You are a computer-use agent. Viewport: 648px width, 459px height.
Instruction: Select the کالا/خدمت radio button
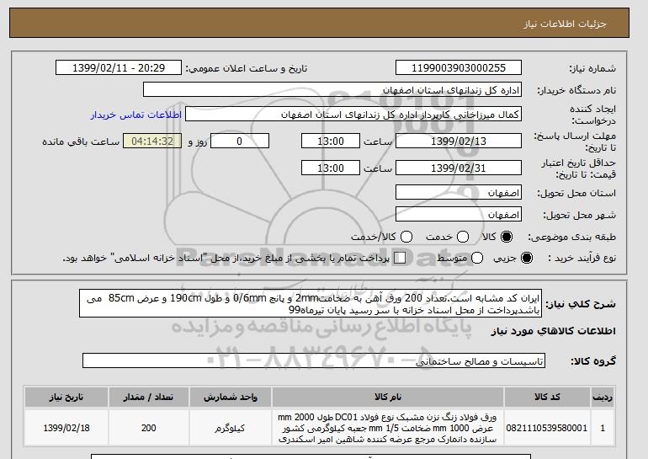[x=406, y=237]
